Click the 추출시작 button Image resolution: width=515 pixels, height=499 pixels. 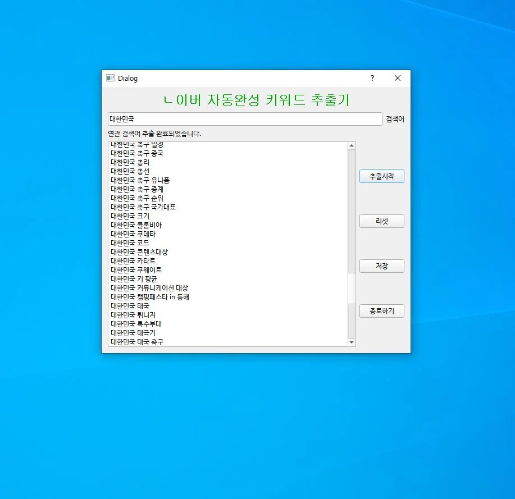click(382, 176)
